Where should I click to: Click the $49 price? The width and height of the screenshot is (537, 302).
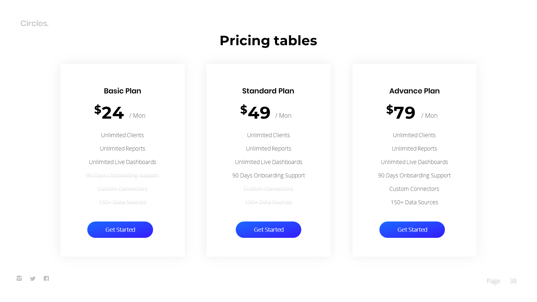255,112
